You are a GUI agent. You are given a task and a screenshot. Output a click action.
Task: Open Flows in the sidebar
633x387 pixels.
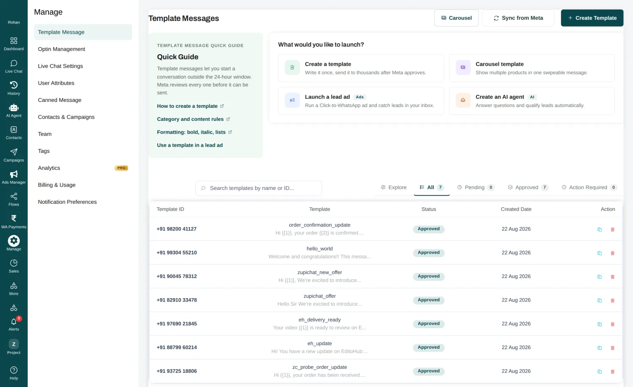14,200
